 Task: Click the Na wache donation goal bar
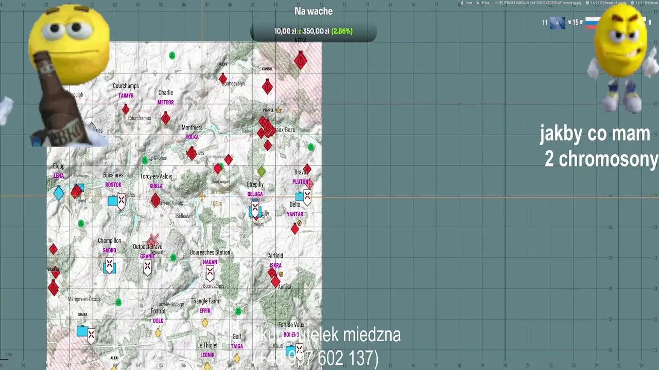pos(314,31)
